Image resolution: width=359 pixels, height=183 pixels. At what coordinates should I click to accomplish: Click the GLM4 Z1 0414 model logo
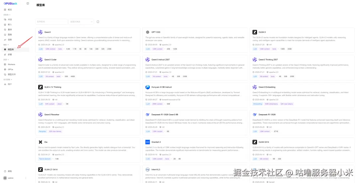[40, 169]
